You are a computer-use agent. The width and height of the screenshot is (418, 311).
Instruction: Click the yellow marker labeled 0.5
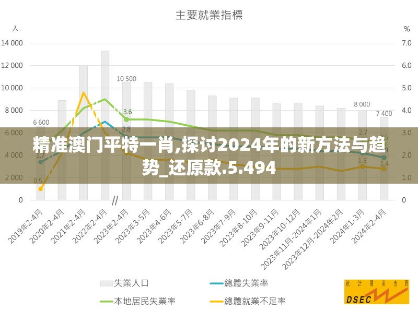(x=41, y=189)
